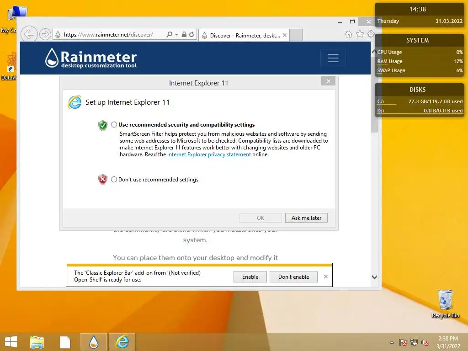Open the blank document taskbar icon
468x351 pixels.
click(x=65, y=342)
